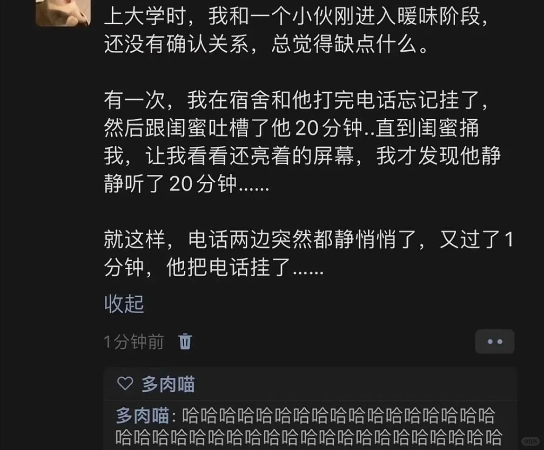
Task: Click the blue 多肉喵 name in the reply
Action: point(142,415)
